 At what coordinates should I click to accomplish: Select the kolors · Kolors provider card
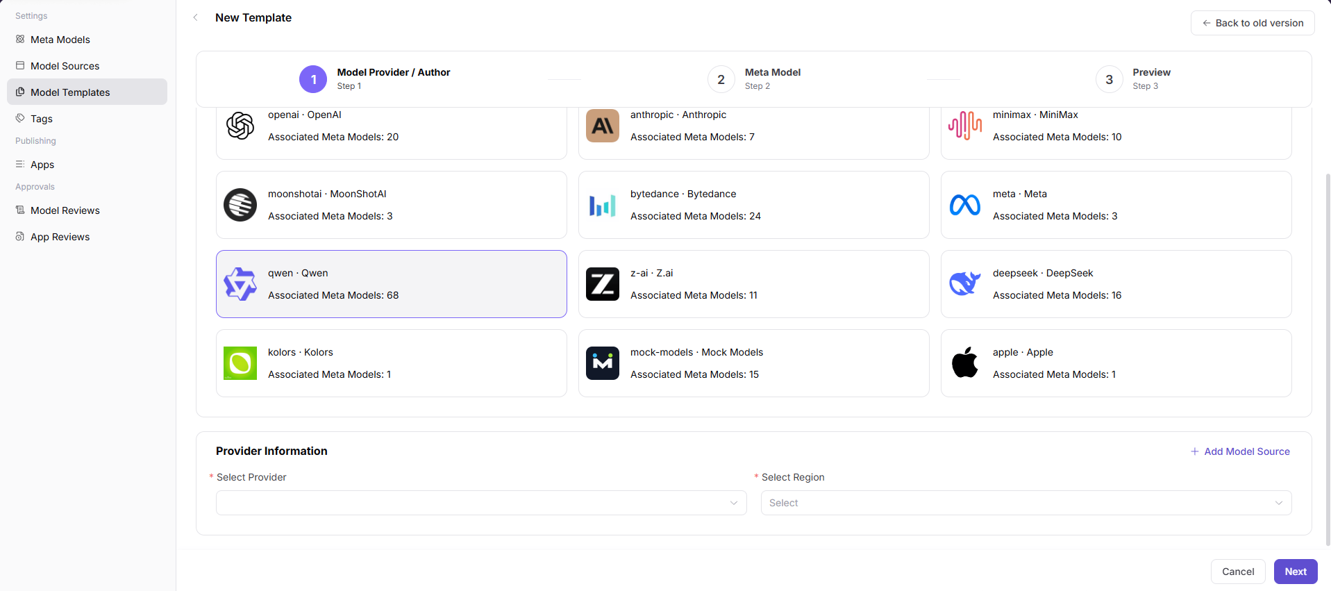pyautogui.click(x=392, y=363)
